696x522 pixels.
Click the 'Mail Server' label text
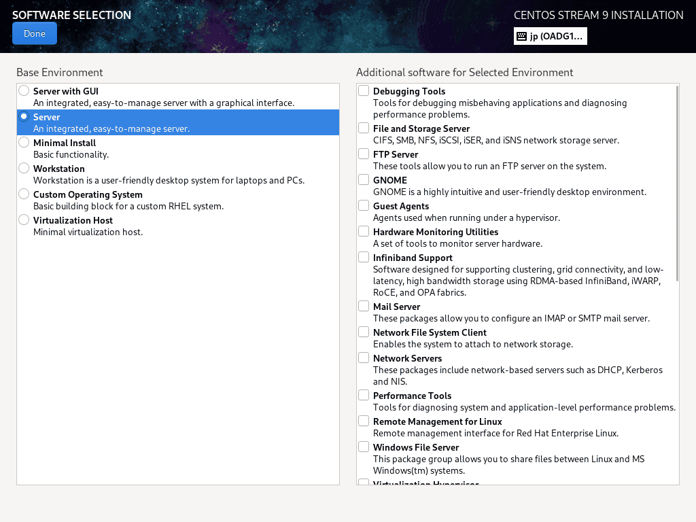point(396,307)
